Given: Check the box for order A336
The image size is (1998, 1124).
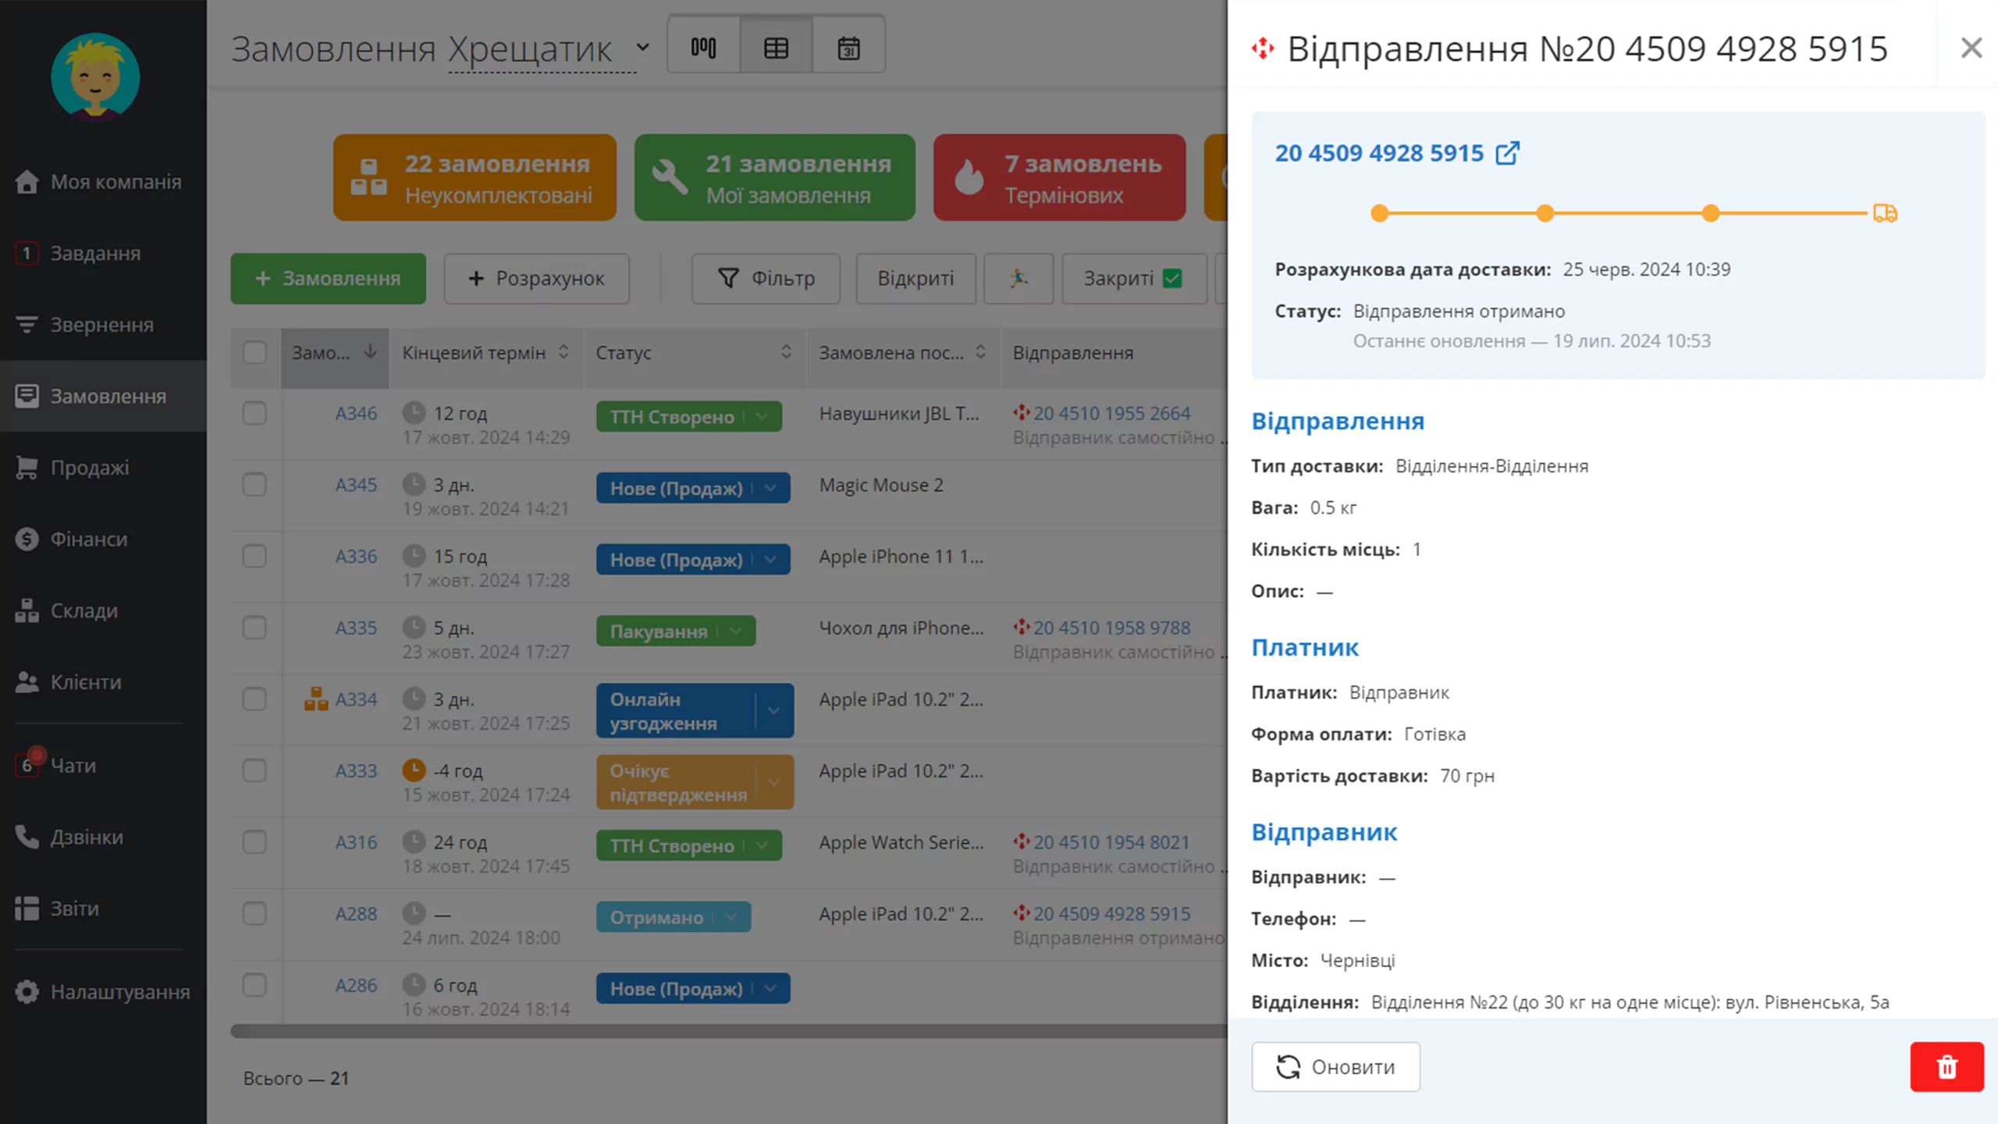Looking at the screenshot, I should [254, 557].
